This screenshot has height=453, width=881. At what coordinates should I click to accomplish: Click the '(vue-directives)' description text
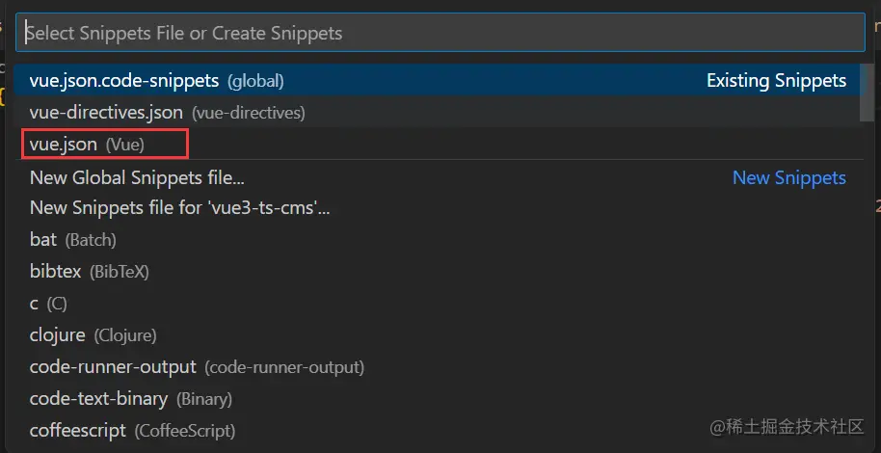pyautogui.click(x=249, y=114)
